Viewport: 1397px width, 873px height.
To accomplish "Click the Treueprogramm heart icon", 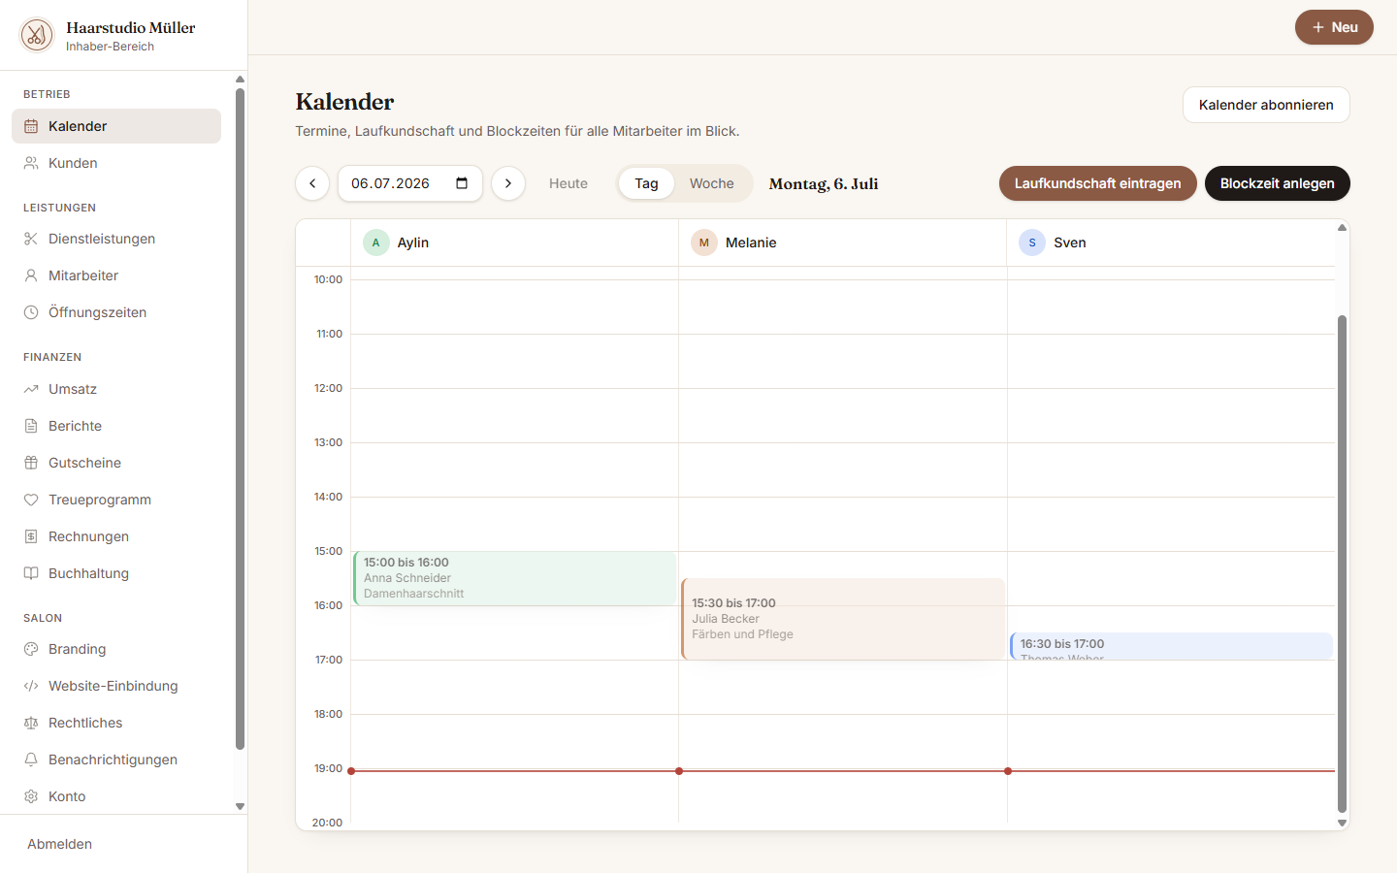I will pos(31,500).
